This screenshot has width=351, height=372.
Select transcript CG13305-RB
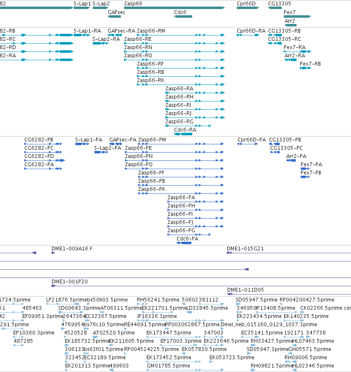click(275, 35)
